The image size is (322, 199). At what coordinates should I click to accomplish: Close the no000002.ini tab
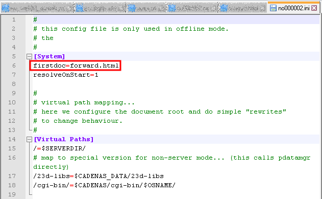click(314, 8)
